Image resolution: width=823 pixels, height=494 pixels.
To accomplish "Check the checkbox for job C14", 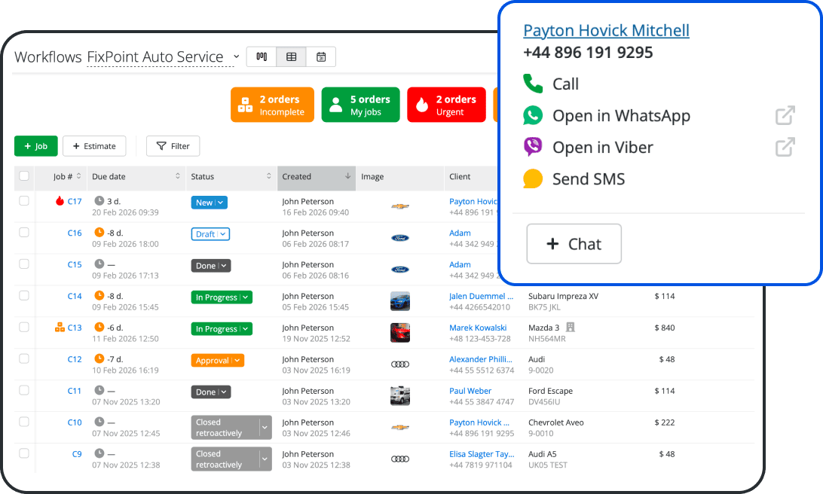I will click(23, 297).
